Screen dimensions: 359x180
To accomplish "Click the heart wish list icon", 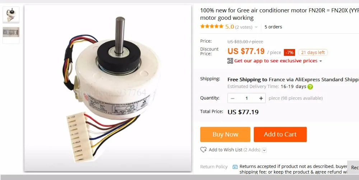I will pyautogui.click(x=203, y=150).
